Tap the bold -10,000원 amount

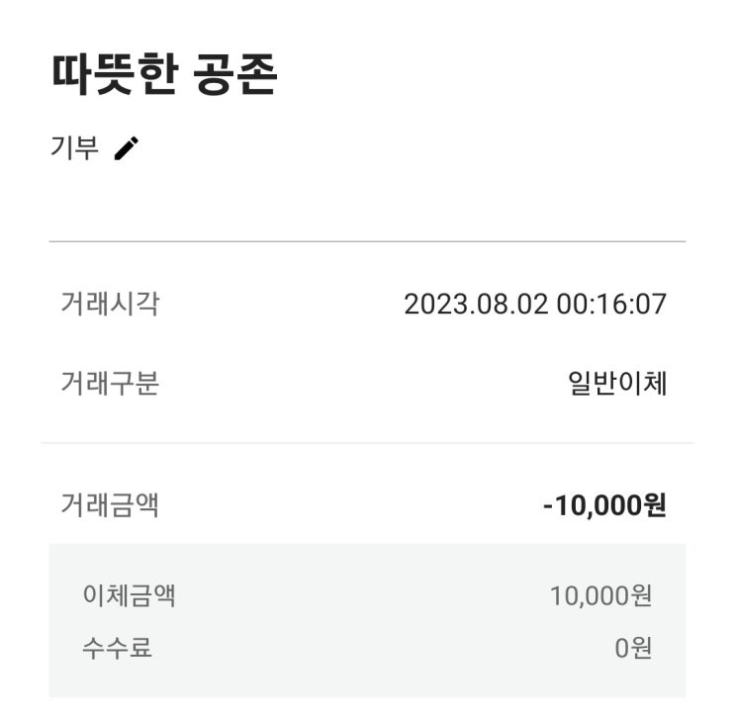point(604,505)
